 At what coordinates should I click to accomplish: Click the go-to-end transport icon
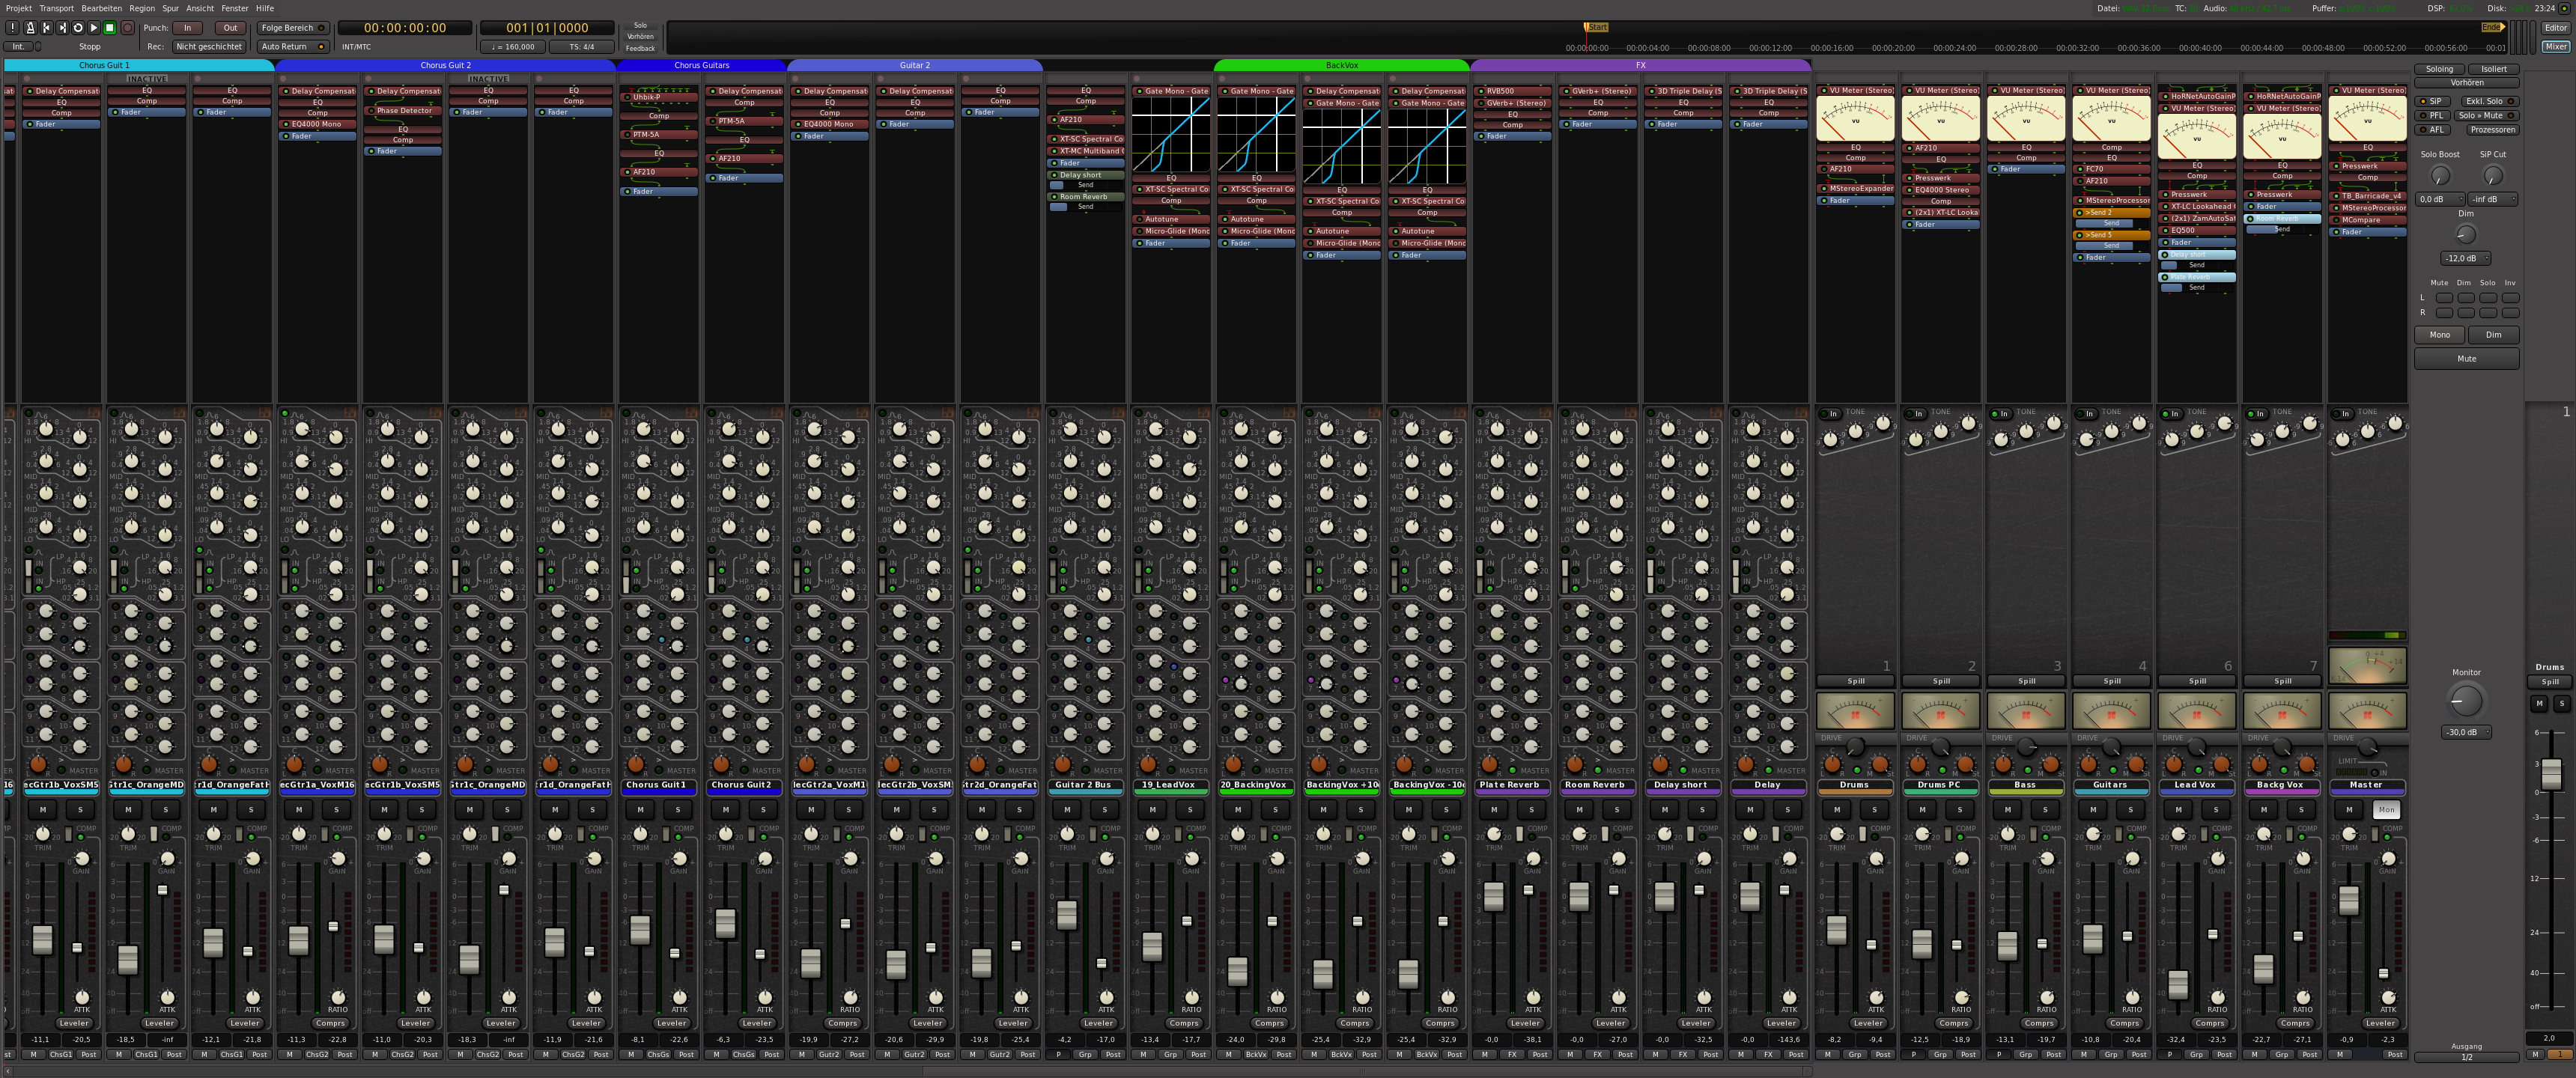[x=62, y=28]
